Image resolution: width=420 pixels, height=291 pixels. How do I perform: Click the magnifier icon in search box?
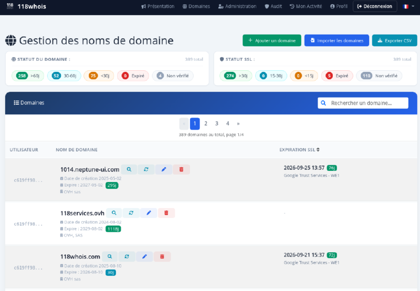323,103
